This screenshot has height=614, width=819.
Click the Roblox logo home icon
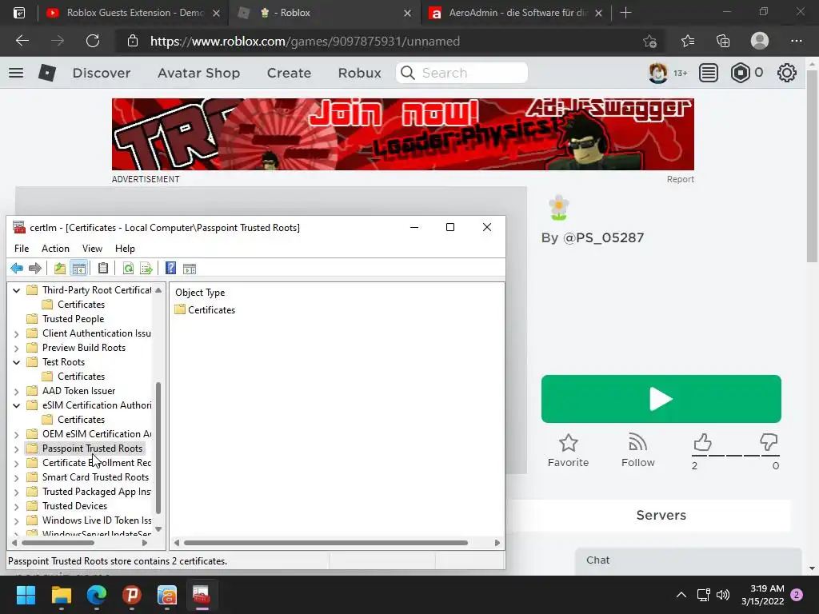click(47, 73)
